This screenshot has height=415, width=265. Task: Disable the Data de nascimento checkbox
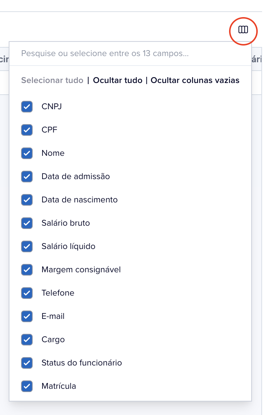tap(27, 200)
